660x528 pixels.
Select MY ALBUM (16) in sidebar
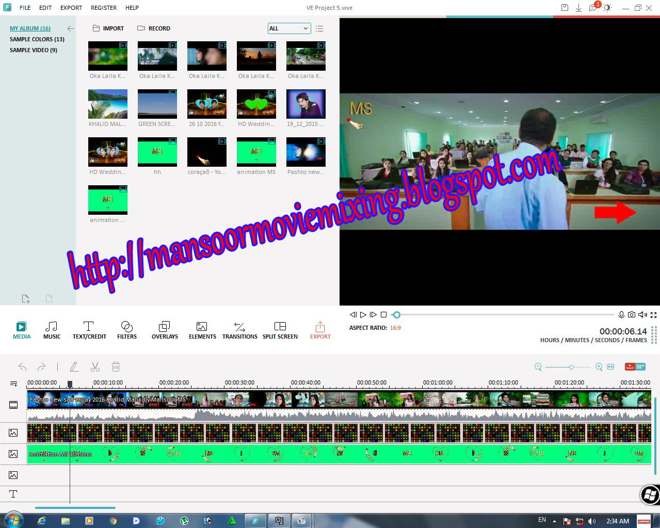(30, 28)
